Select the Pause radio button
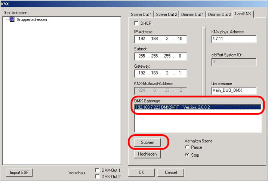The image size is (268, 181). tap(187, 147)
